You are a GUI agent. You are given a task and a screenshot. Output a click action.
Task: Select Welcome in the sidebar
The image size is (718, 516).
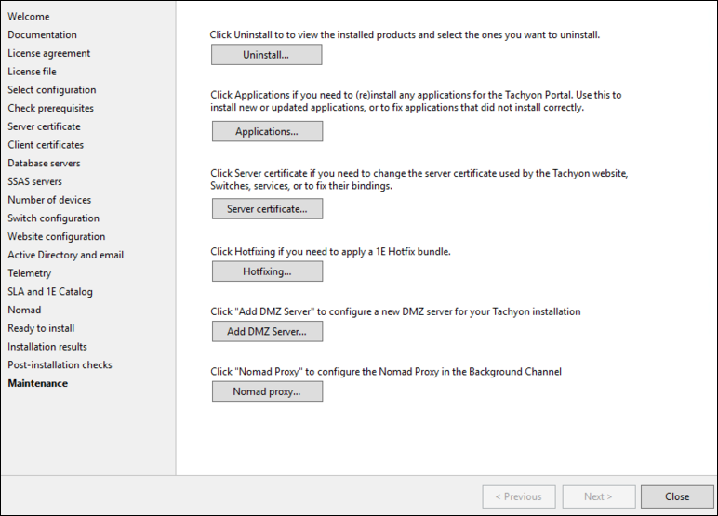(x=29, y=17)
